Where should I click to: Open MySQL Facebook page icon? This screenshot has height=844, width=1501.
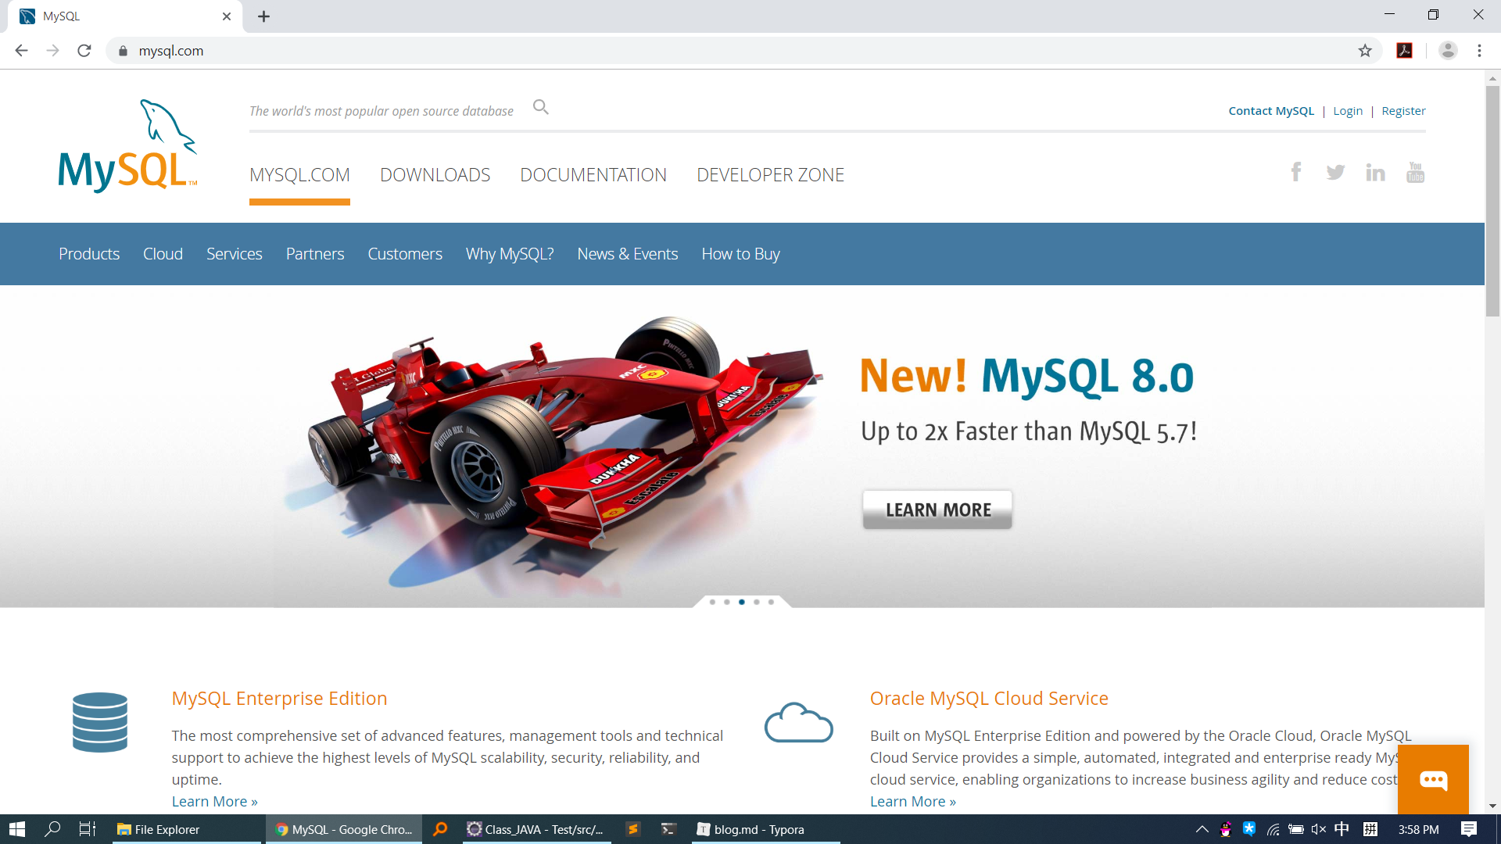click(1295, 172)
